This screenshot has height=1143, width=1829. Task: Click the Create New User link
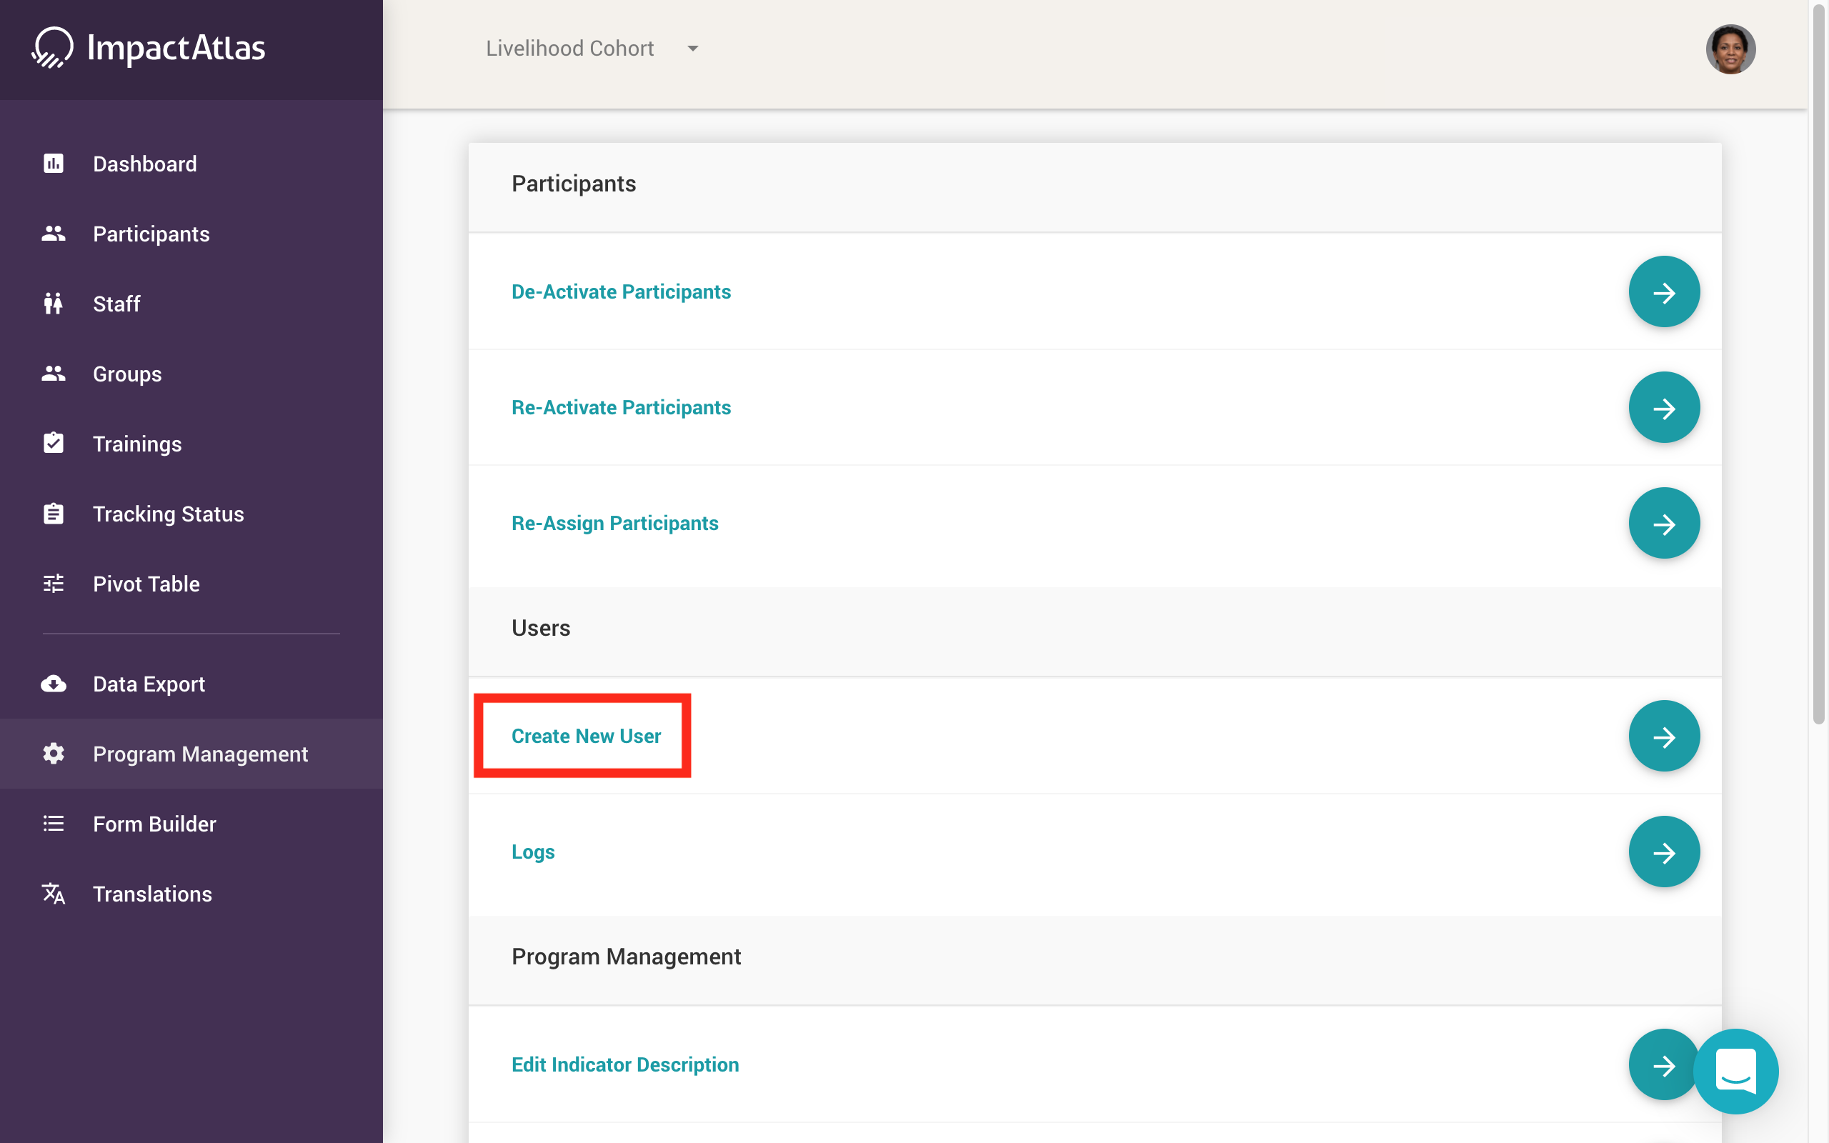pos(586,736)
